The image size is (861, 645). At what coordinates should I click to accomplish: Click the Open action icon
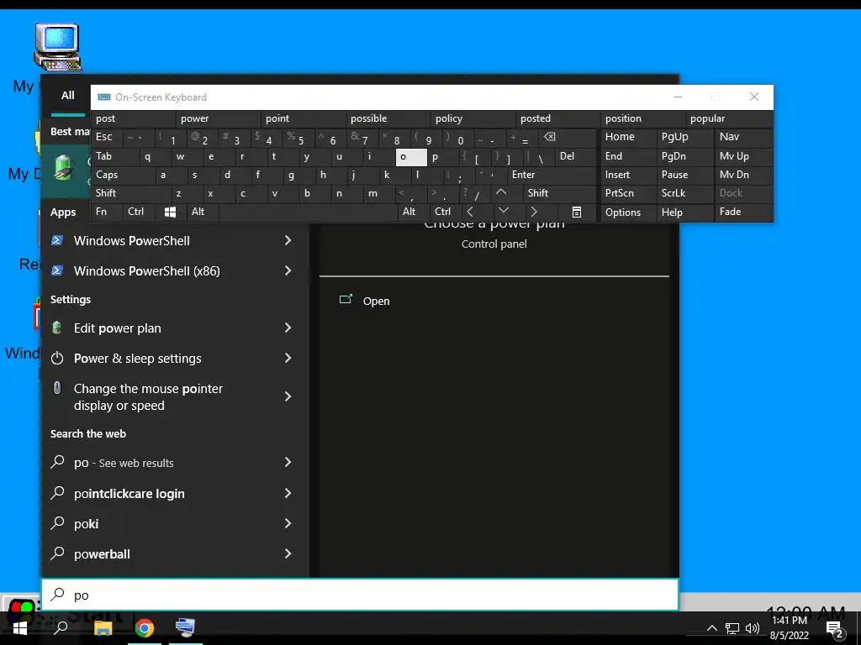(x=346, y=300)
